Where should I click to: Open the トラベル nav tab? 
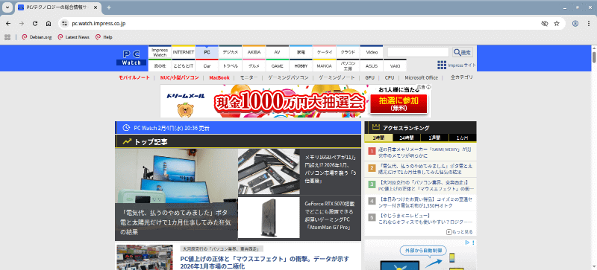click(x=231, y=65)
